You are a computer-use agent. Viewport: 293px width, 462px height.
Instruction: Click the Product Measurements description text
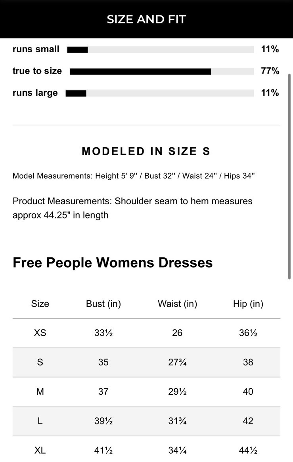coord(132,208)
